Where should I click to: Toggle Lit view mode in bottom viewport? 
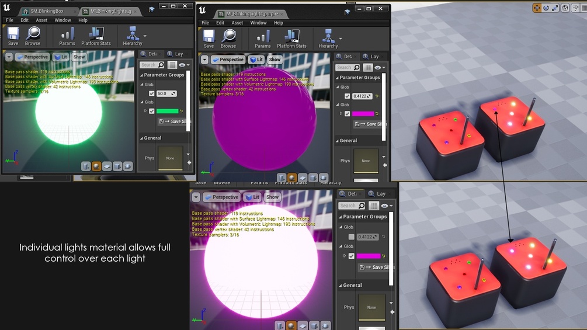click(x=252, y=197)
